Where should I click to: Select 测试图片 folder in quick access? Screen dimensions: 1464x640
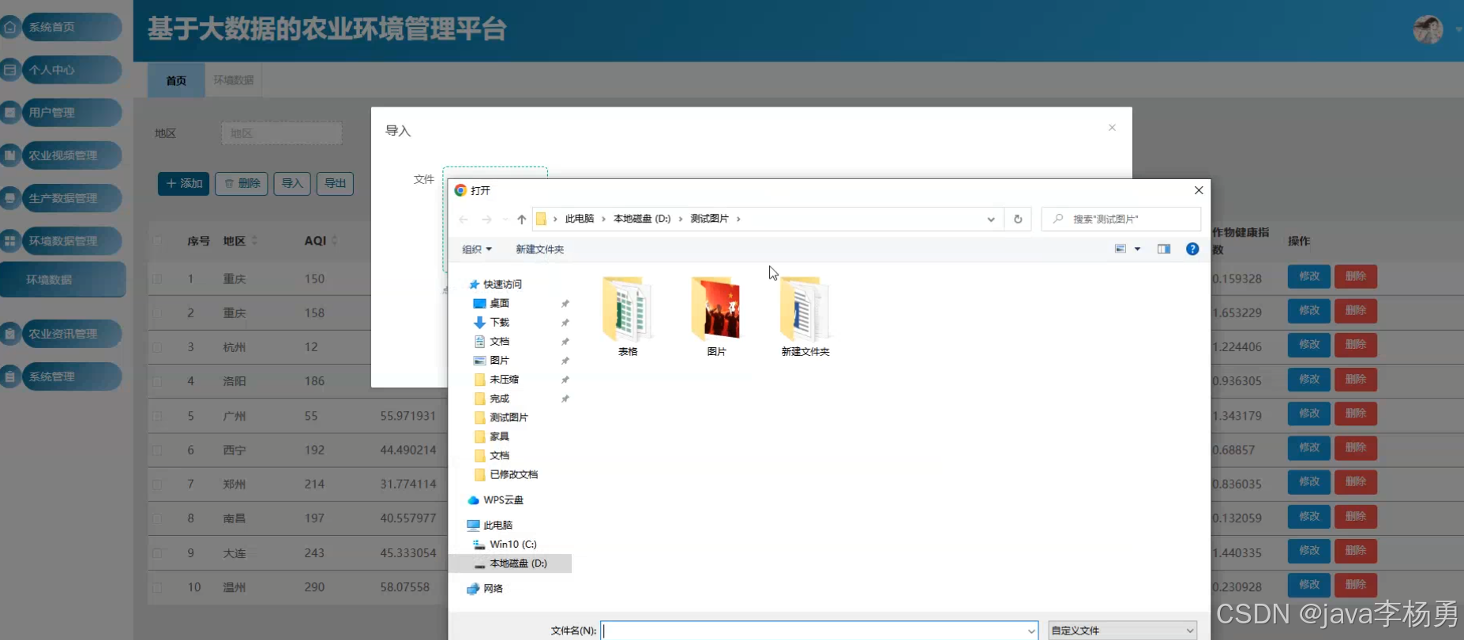click(x=508, y=417)
